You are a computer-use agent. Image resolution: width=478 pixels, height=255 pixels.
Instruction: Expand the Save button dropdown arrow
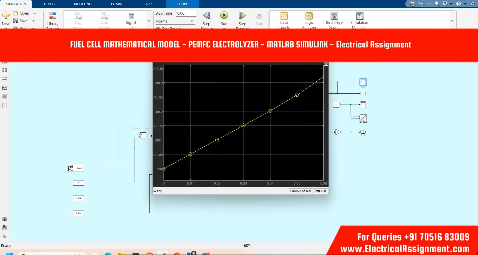(33, 21)
